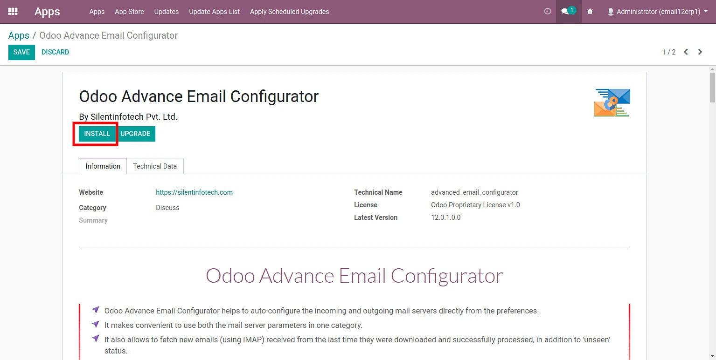Open the Updates menu
Viewport: 716px width, 360px height.
[x=167, y=12]
